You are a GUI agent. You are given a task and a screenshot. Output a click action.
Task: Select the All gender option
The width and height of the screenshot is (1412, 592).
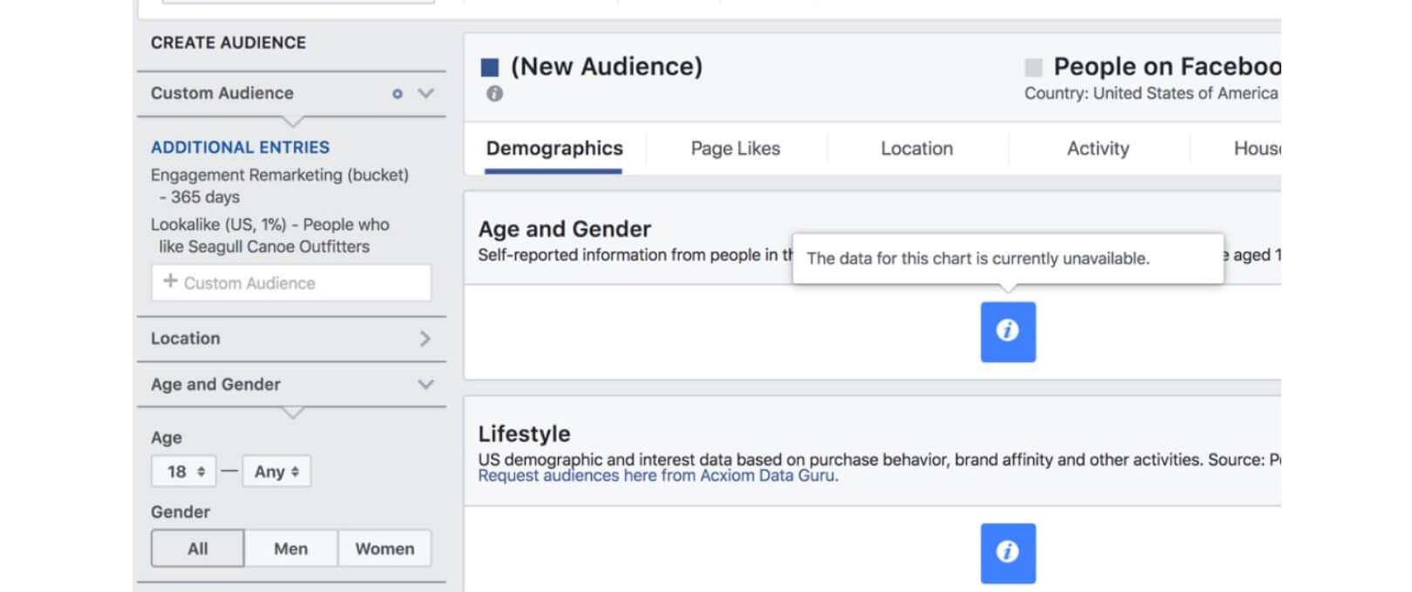click(x=198, y=548)
